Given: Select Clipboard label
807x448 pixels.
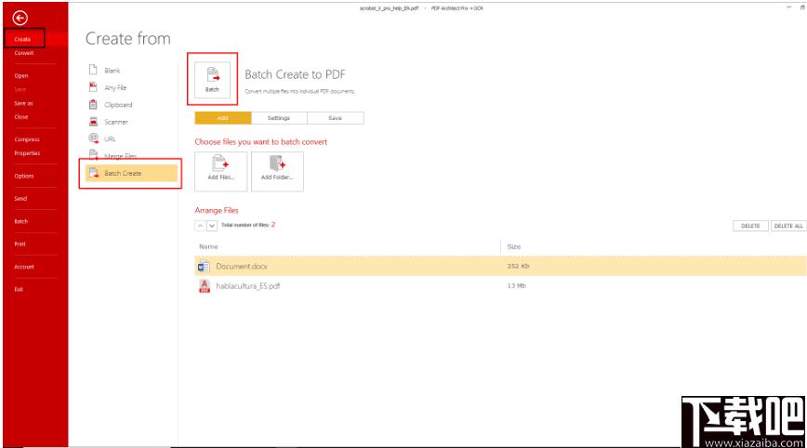Looking at the screenshot, I should 118,105.
